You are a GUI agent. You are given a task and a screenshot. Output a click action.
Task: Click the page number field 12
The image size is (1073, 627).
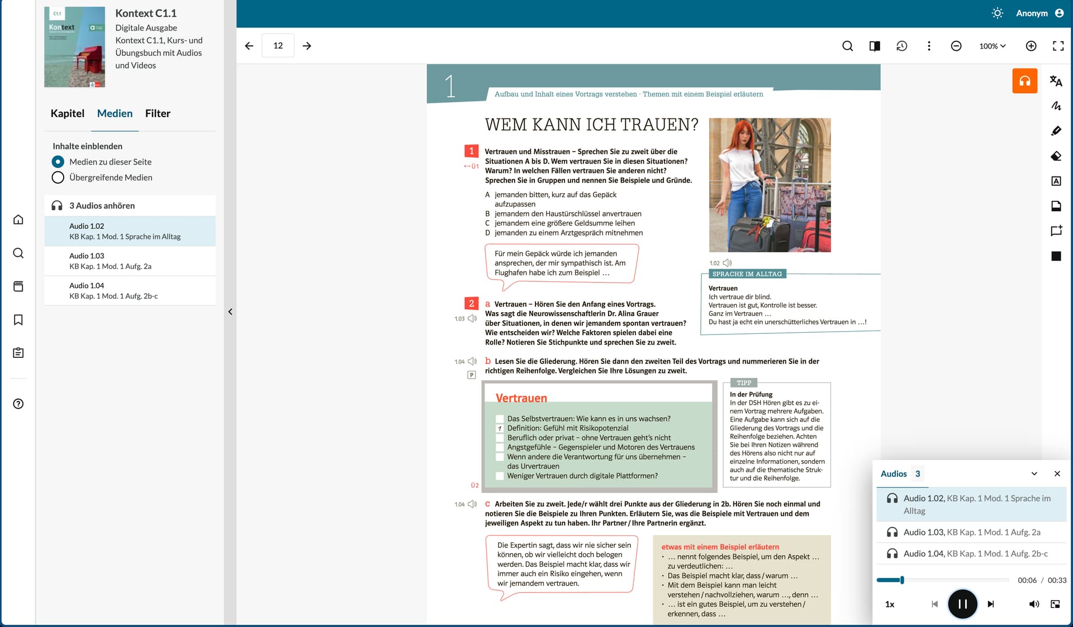point(278,46)
